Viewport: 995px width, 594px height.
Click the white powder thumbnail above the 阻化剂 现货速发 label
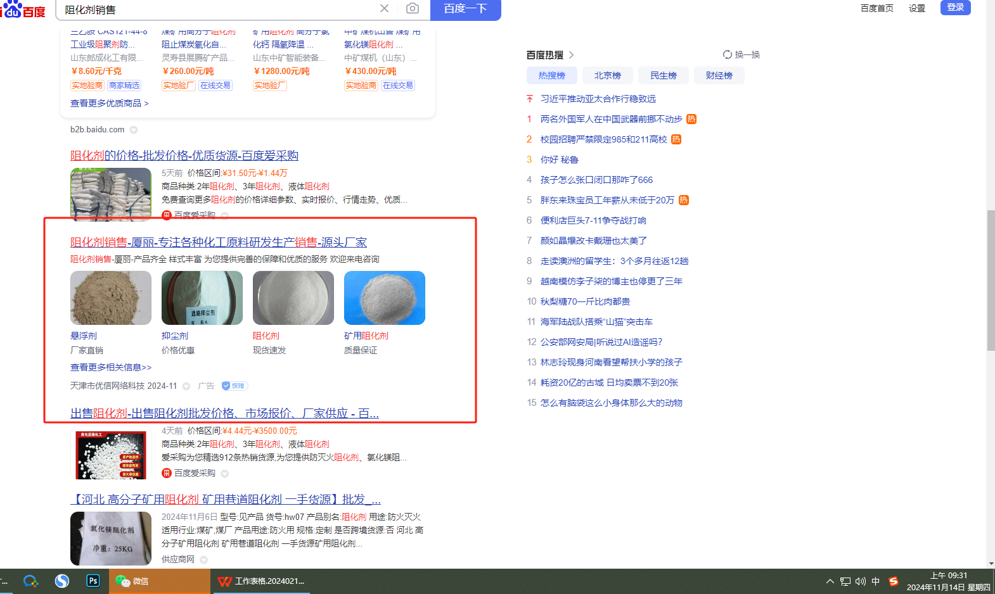(293, 298)
